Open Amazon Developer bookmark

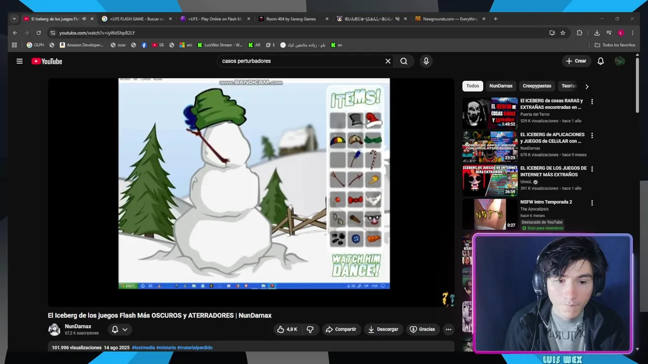click(x=82, y=45)
